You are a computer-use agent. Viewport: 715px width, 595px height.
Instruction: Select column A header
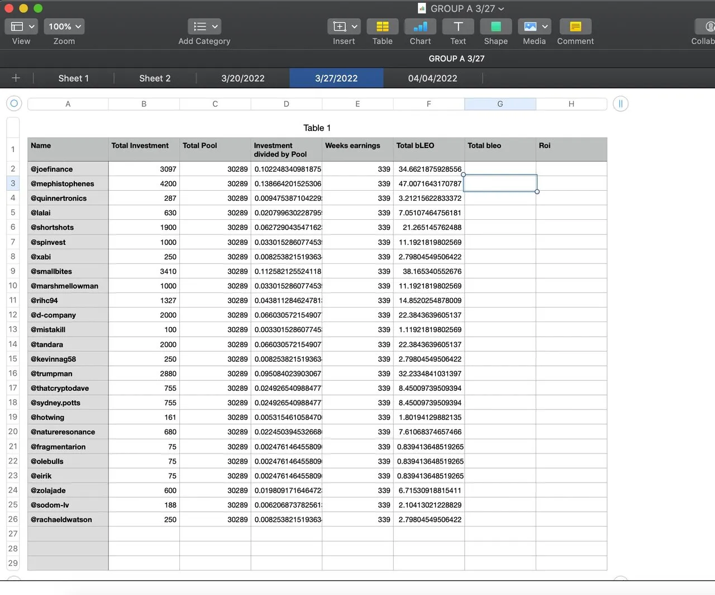[68, 104]
